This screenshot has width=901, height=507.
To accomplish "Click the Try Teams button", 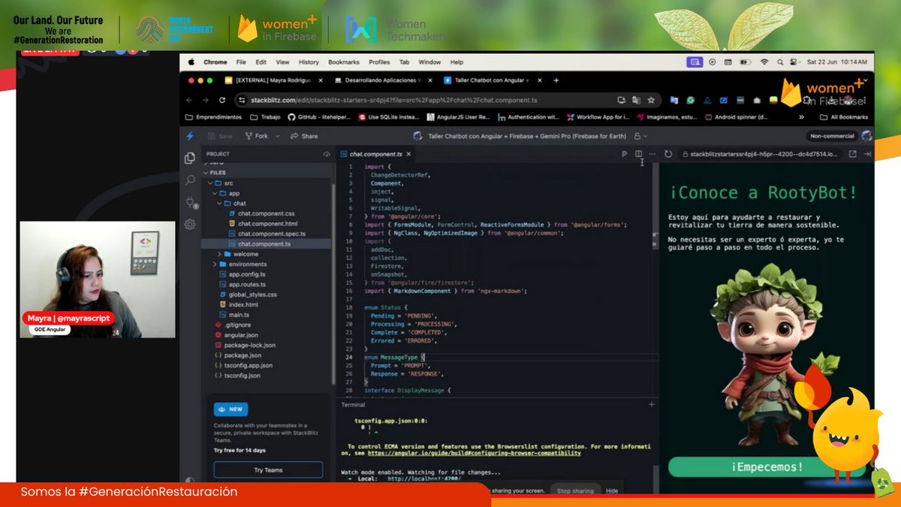I will point(268,470).
